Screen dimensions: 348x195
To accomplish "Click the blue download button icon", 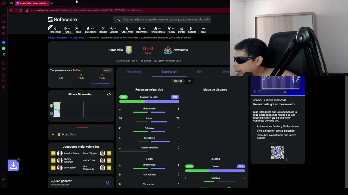I will point(13,165).
